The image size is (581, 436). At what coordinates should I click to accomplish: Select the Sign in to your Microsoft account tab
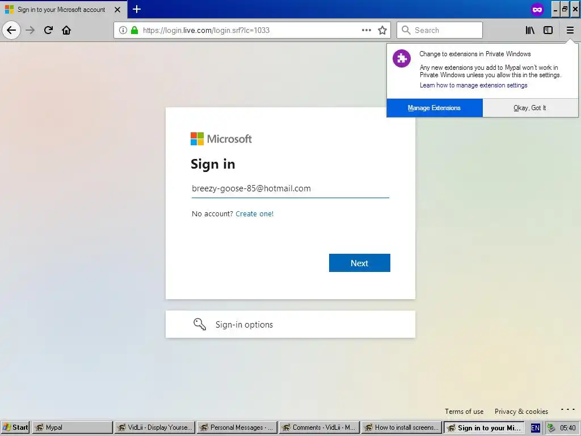click(x=63, y=10)
